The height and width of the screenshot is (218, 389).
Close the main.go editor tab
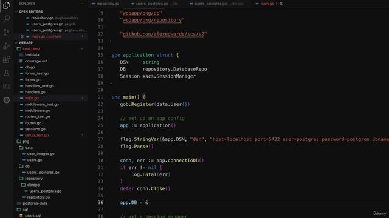281,4
